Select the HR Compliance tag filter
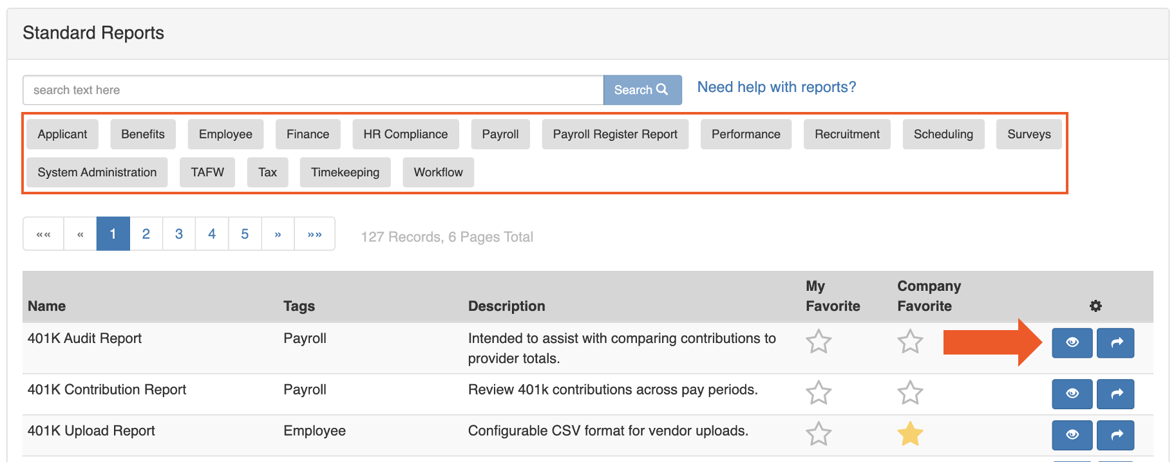 pyautogui.click(x=405, y=134)
